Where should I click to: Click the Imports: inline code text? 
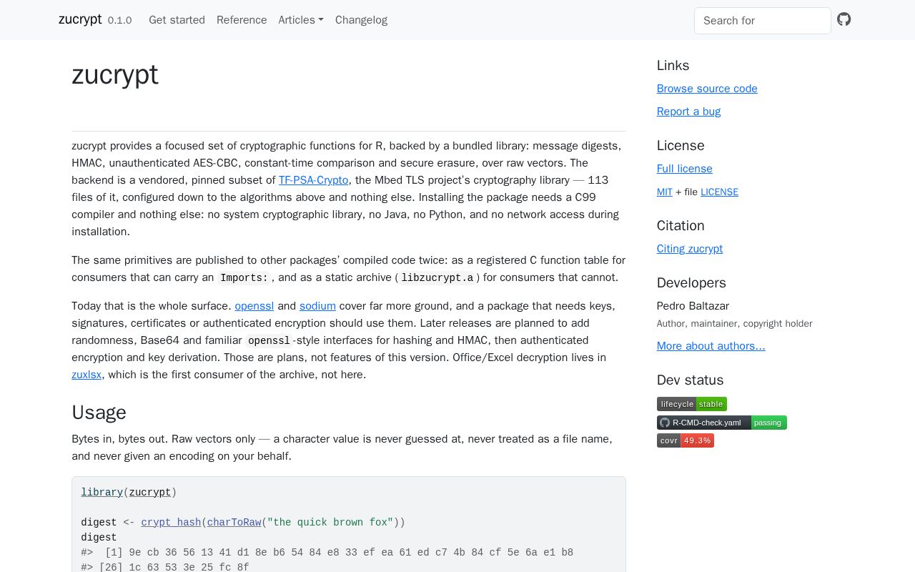(244, 278)
